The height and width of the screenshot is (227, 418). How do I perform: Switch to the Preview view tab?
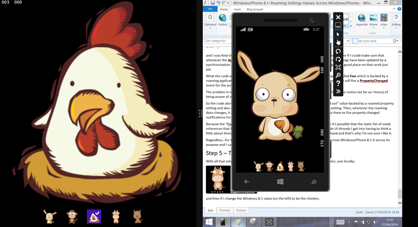pyautogui.click(x=225, y=210)
